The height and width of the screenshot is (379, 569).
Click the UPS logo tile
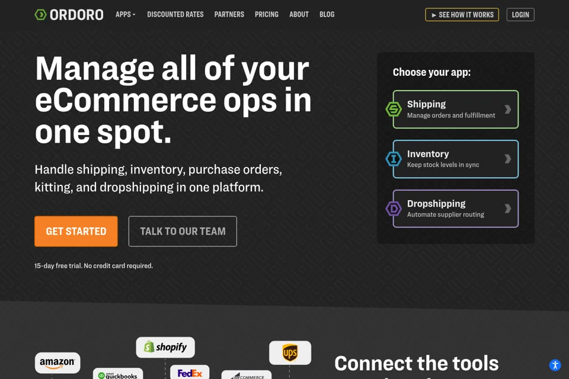coord(290,353)
